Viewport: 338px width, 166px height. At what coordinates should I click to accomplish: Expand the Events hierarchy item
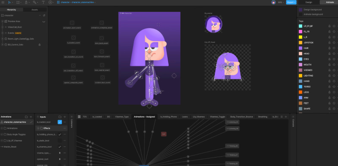click(2, 33)
